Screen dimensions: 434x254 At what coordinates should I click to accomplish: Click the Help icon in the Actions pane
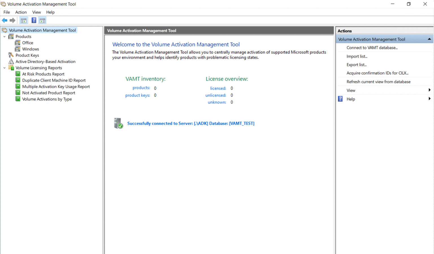pos(340,99)
